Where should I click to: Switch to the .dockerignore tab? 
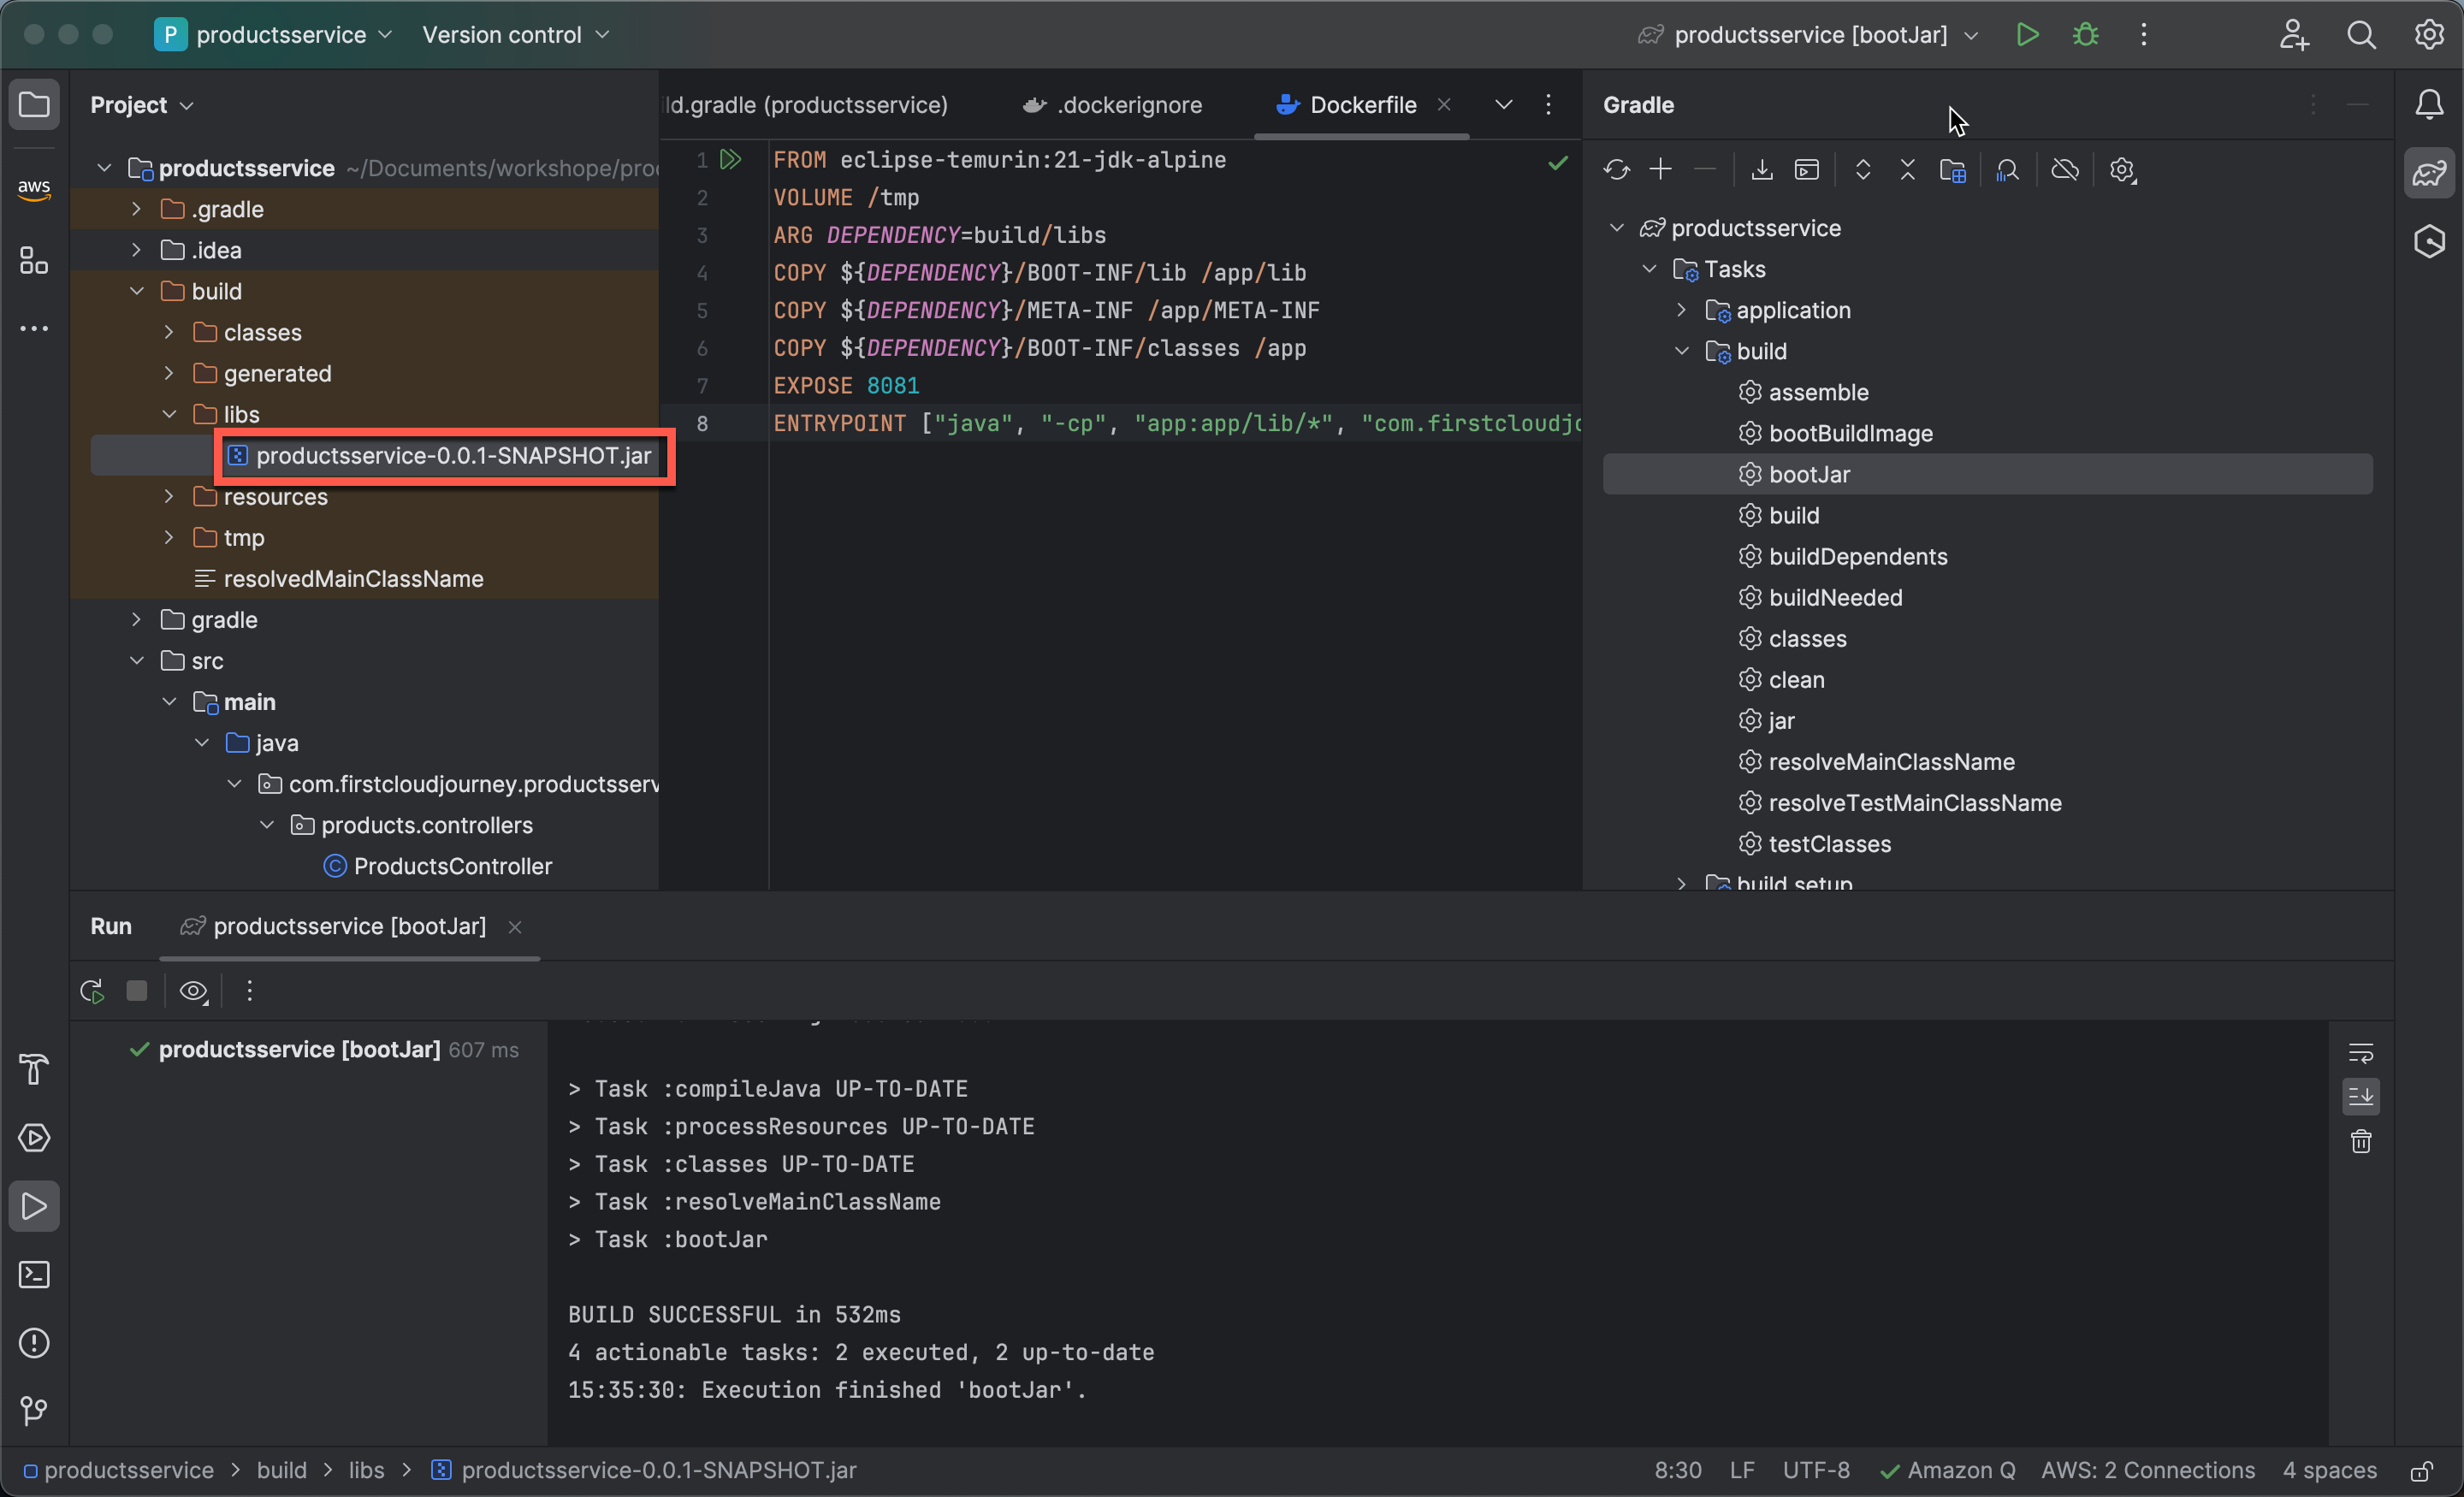pyautogui.click(x=1113, y=105)
